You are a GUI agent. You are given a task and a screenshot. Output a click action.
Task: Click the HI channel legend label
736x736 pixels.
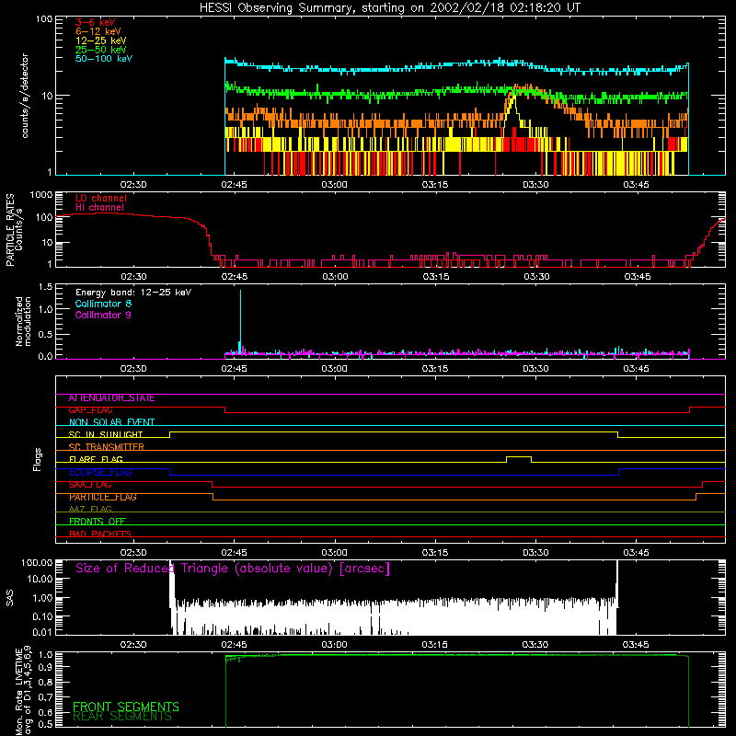(100, 207)
